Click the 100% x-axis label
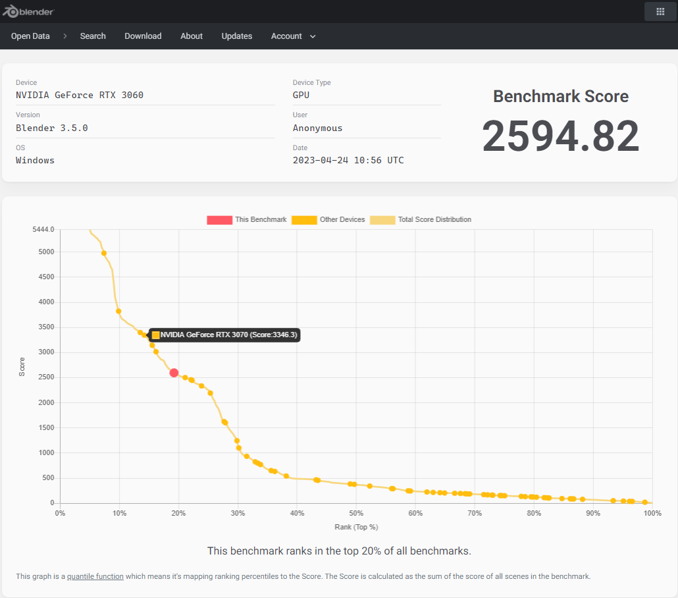This screenshot has height=598, width=678. point(652,513)
